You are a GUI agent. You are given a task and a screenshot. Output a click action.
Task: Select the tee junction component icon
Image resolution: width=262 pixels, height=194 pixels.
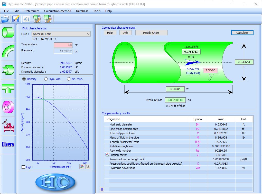coord(8,88)
